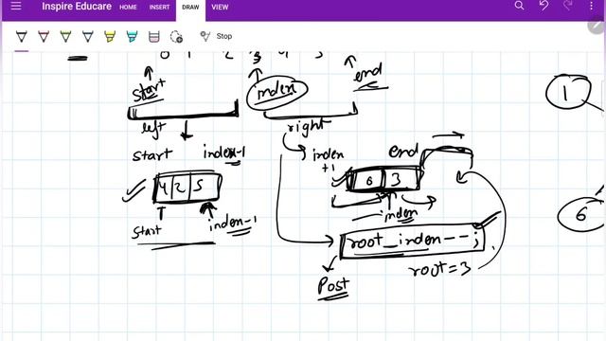Choose the eraser tool

[153, 37]
